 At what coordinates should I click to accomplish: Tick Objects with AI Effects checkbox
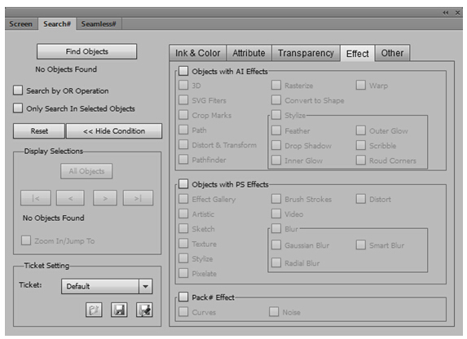183,71
